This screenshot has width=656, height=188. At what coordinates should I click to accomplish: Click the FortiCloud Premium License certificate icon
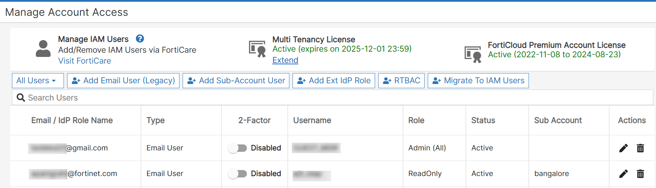pos(473,54)
